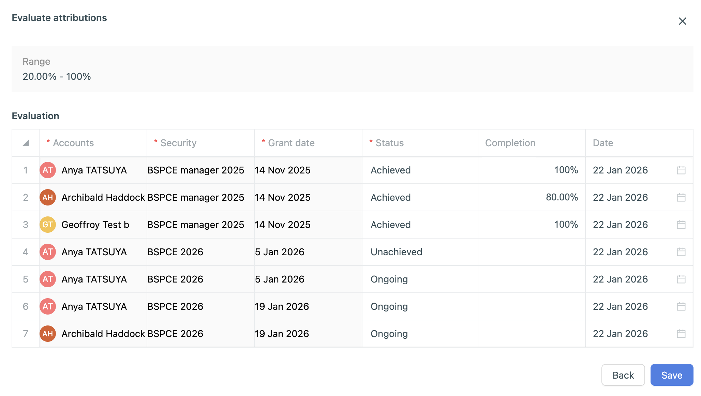
Task: Click row 5 calendar icon
Action: (x=681, y=279)
